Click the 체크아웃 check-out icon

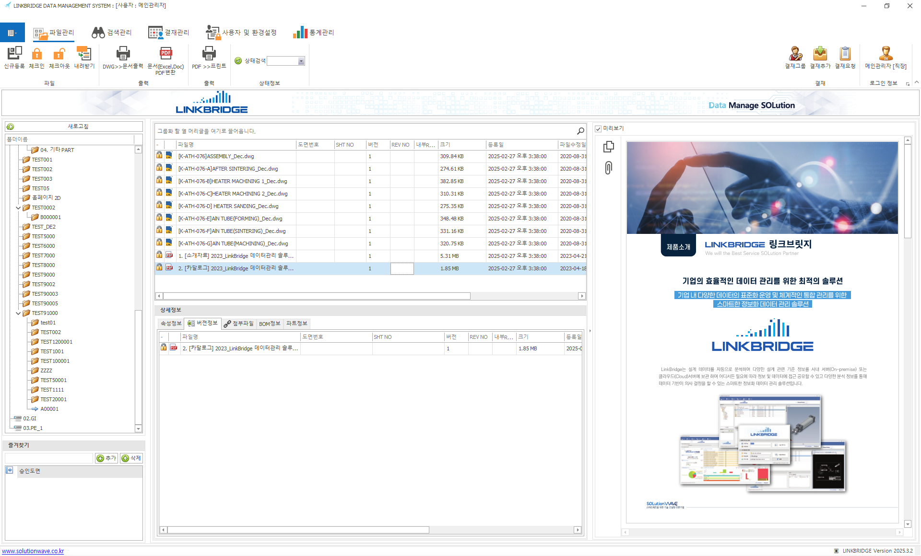(x=59, y=54)
